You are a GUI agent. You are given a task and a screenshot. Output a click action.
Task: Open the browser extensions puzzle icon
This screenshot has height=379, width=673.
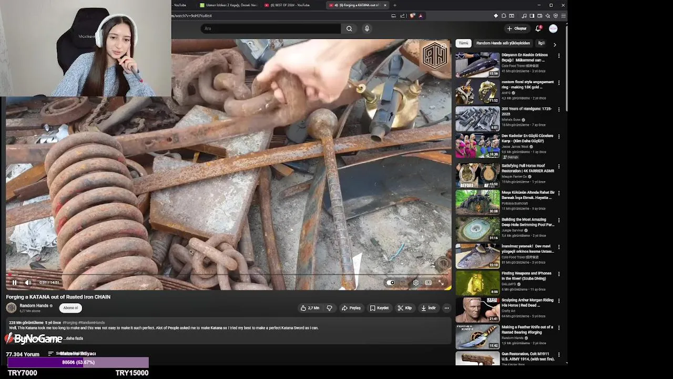click(504, 16)
